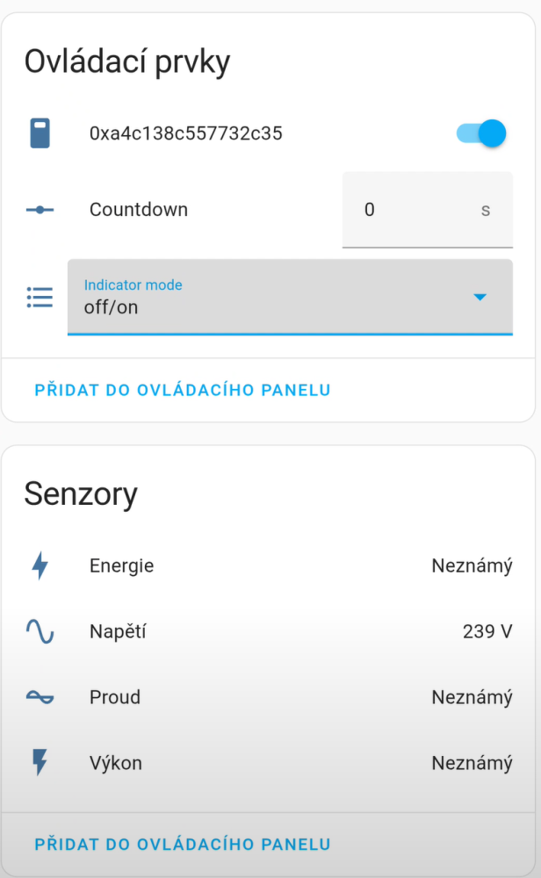This screenshot has height=878, width=541.
Task: Add sensors via Přidat do ovládacího panelu
Action: 183,845
